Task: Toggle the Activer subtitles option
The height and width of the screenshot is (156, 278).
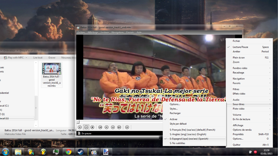Action: coord(194,119)
